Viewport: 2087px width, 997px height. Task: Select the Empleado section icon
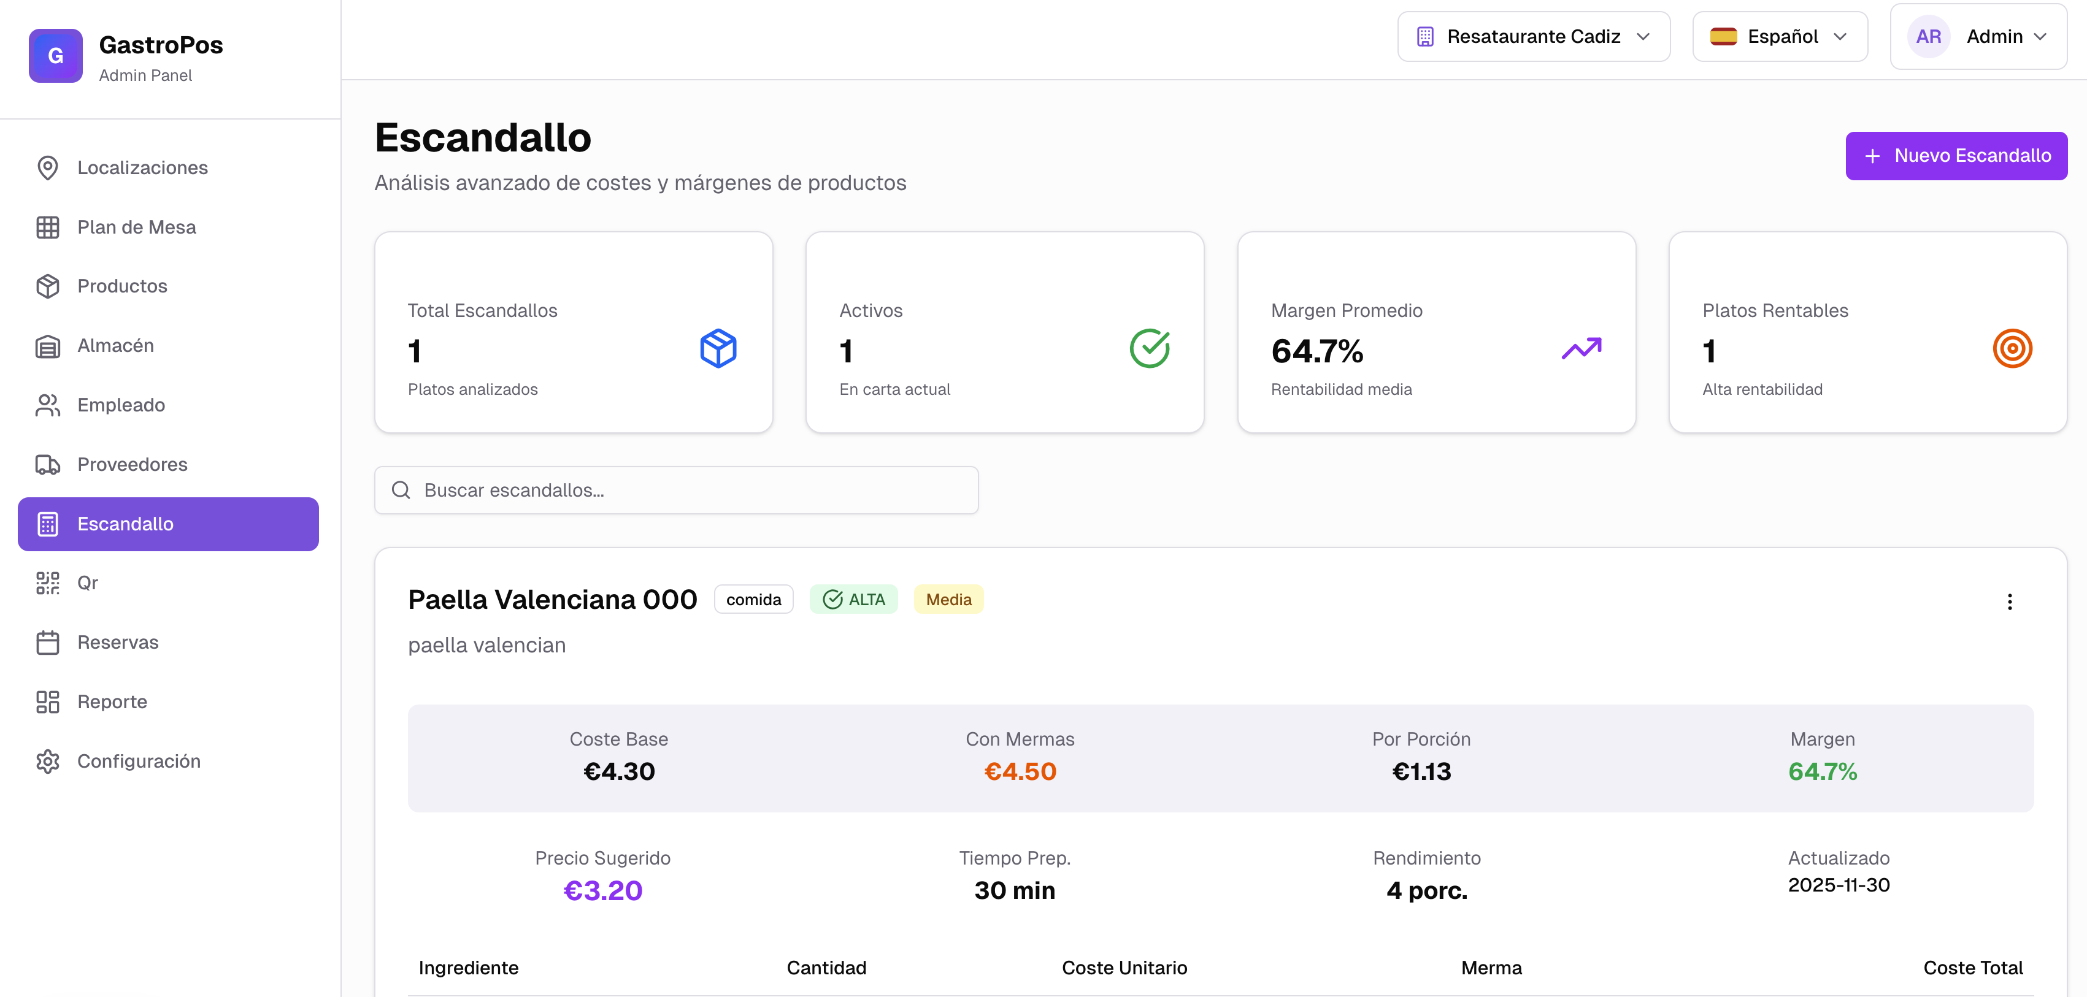[x=47, y=405]
